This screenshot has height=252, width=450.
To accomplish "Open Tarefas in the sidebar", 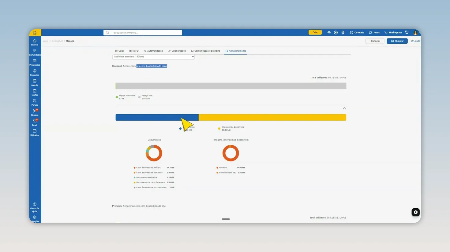I will click(x=35, y=93).
